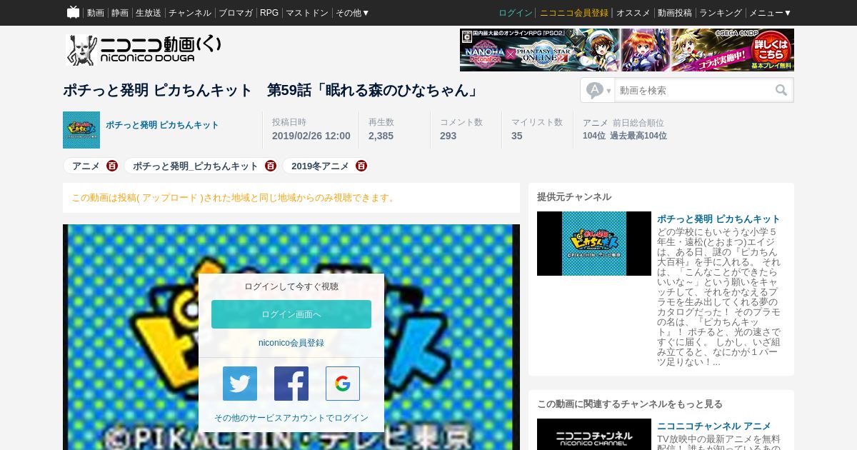Viewport: 857px width, 450px height.
Task: Click the 提供元チャンネル heading
Action: (x=574, y=196)
